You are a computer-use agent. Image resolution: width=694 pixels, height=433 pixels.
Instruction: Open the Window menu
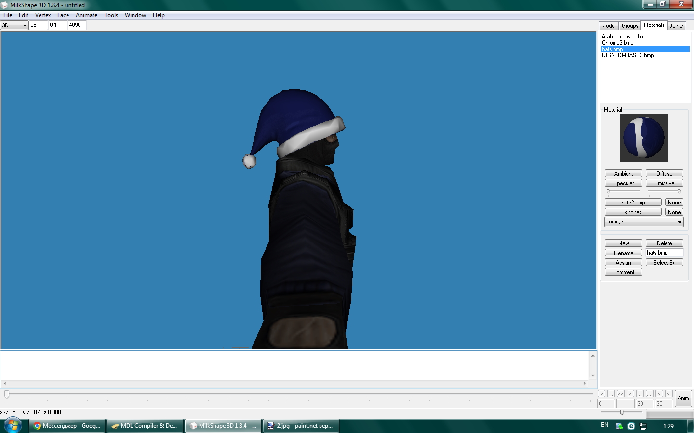135,15
